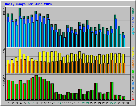Click the day 12 axis label
This screenshot has height=106, width=136.
click(x=52, y=103)
